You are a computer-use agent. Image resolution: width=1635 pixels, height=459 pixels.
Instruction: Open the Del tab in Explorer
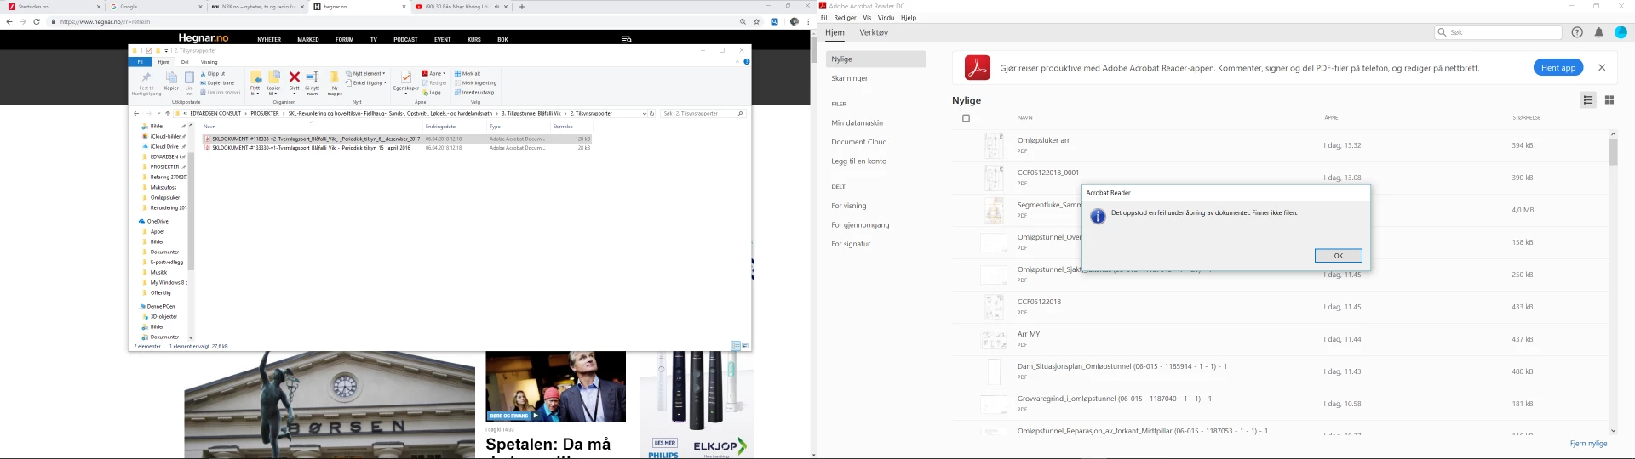pos(185,62)
